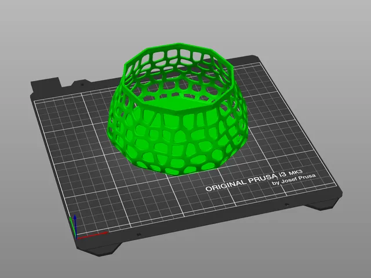Click the 'ORIGINAL PRUSA i3 MK3' bed label

pos(254,180)
